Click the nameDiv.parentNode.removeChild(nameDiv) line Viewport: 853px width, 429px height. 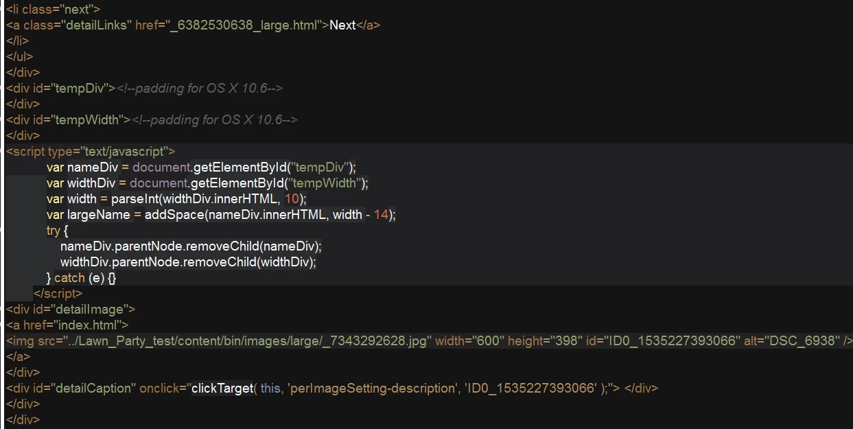tap(191, 246)
